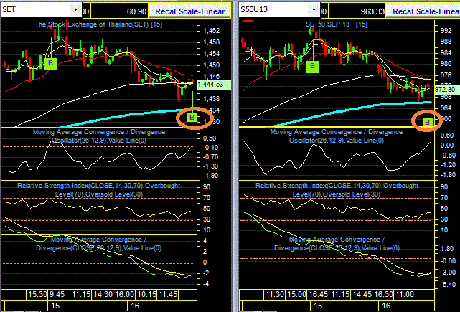This screenshot has width=460, height=312.
Task: Select the 963.33 value field
Action: tap(357, 11)
